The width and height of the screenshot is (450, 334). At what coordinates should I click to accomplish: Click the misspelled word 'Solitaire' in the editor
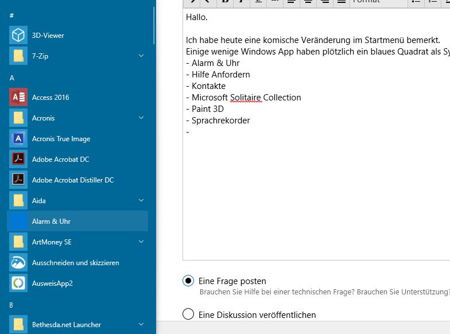click(x=246, y=98)
